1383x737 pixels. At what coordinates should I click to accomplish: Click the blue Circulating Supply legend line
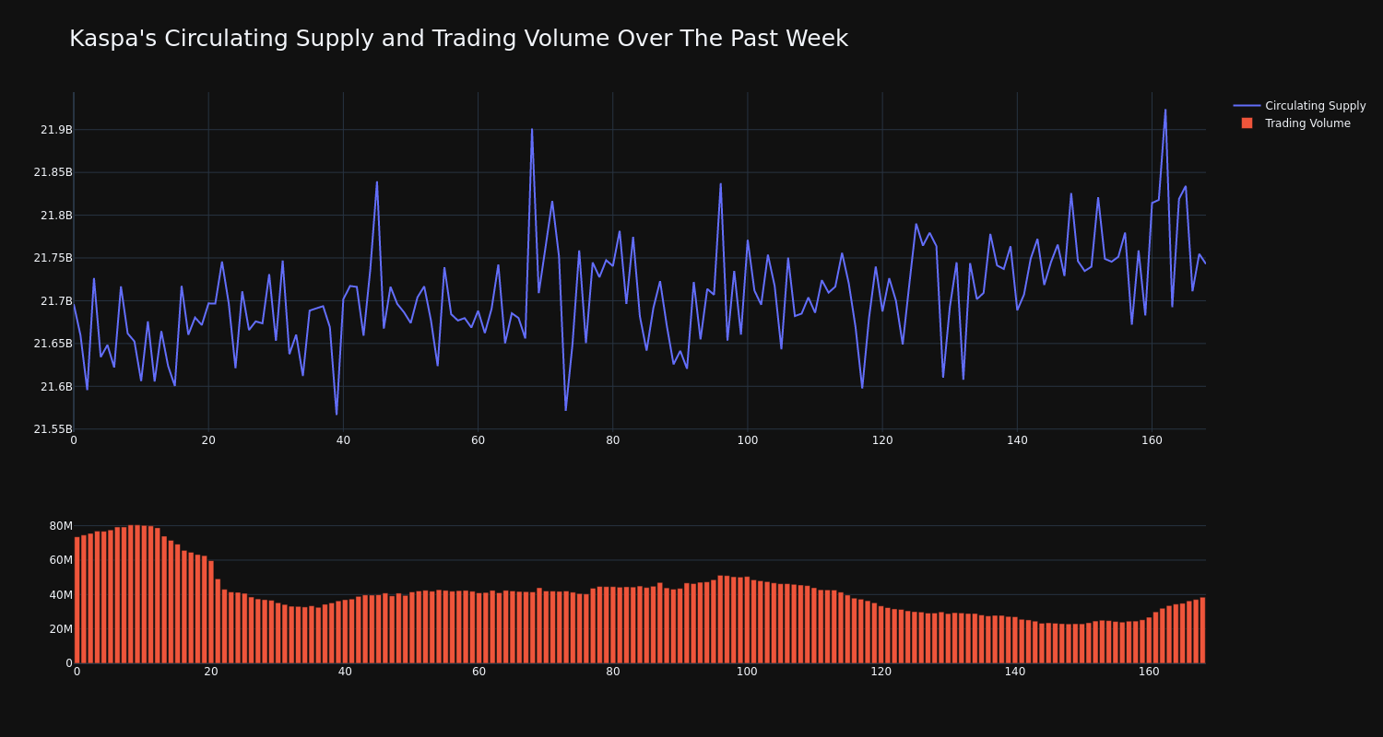(x=1247, y=106)
